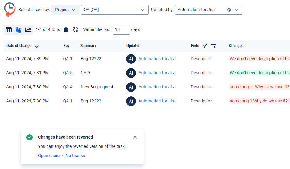This screenshot has width=290, height=169.
Task: Switch to table grid view
Action: pos(9,30)
